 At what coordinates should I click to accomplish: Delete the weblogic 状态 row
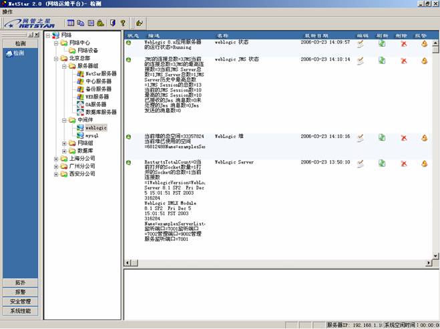(404, 44)
